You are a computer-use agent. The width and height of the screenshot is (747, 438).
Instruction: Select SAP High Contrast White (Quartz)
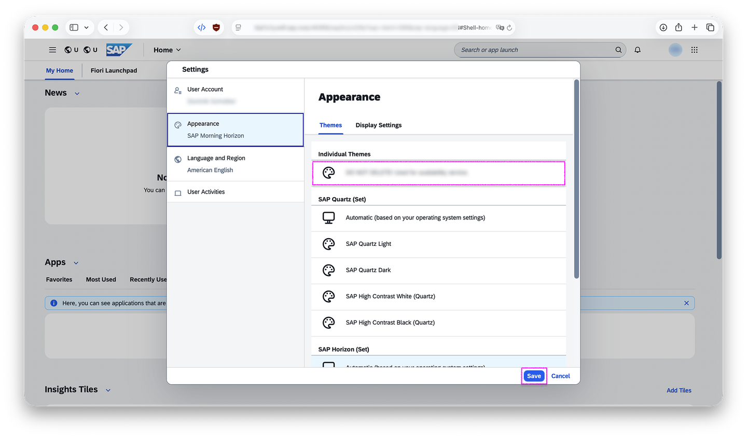point(438,297)
